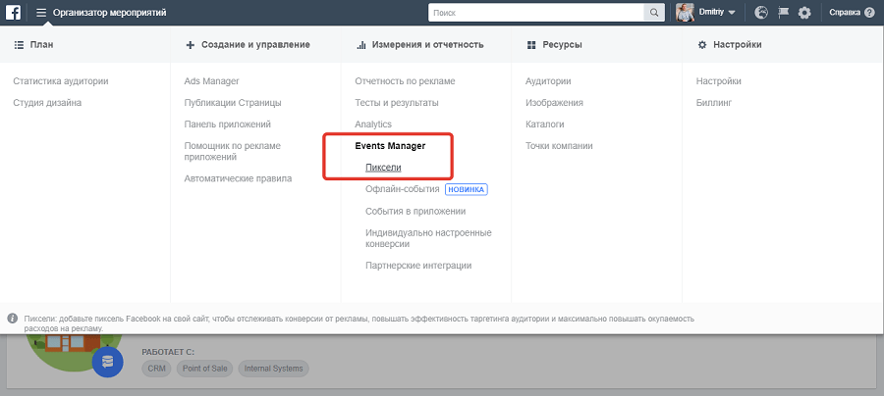
Task: Open Автоматические правила
Action: click(x=238, y=178)
